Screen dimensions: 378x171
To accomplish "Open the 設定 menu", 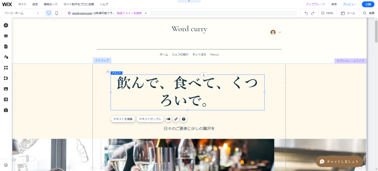I will tap(35, 4).
